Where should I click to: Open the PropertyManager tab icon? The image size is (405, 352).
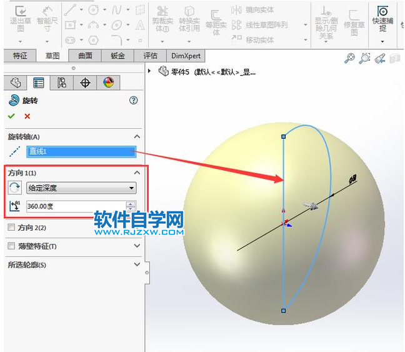coord(39,83)
